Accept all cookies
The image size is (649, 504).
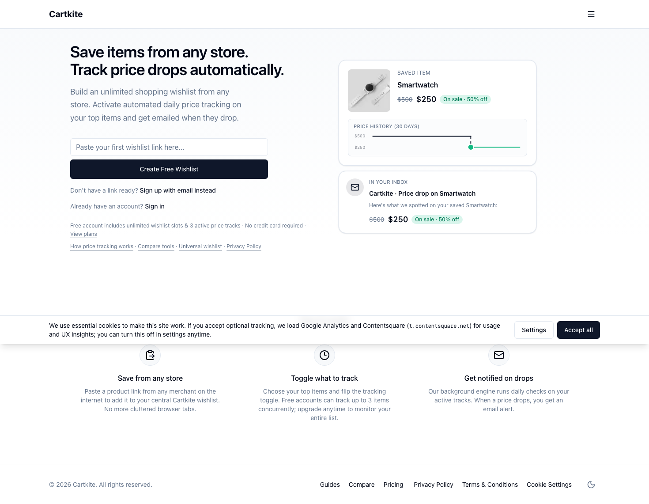[578, 330]
